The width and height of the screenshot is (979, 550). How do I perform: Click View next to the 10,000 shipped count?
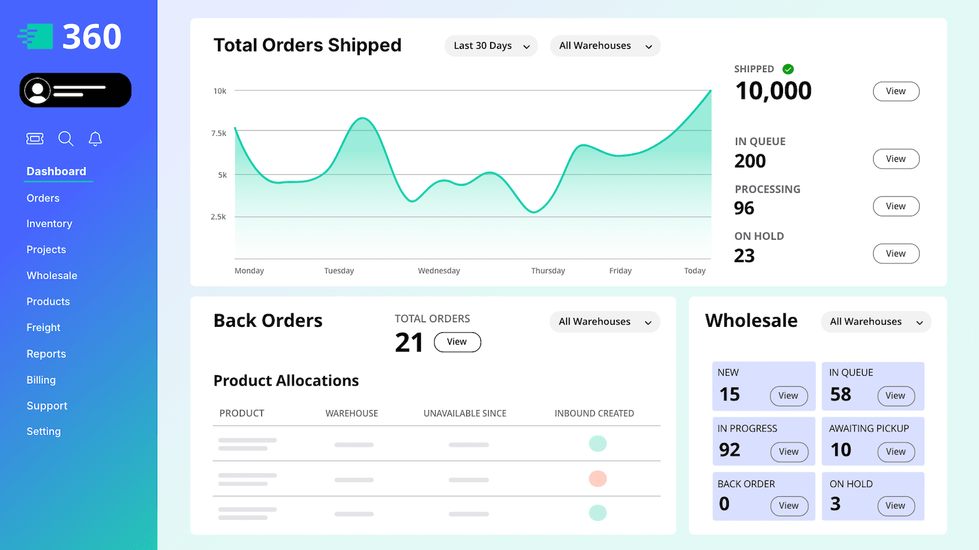(x=896, y=91)
